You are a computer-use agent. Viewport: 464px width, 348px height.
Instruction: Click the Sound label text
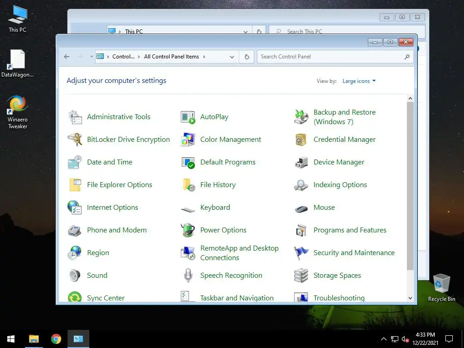97,275
